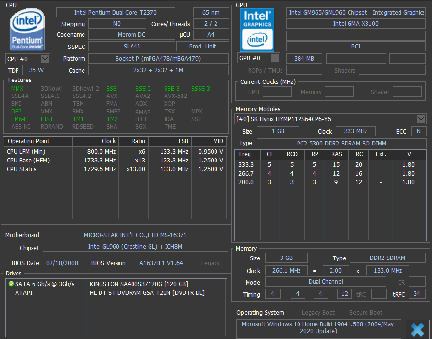This screenshot has width=432, height=339.
Task: Click the 1729.6 MHz clock value
Action: 100,169
